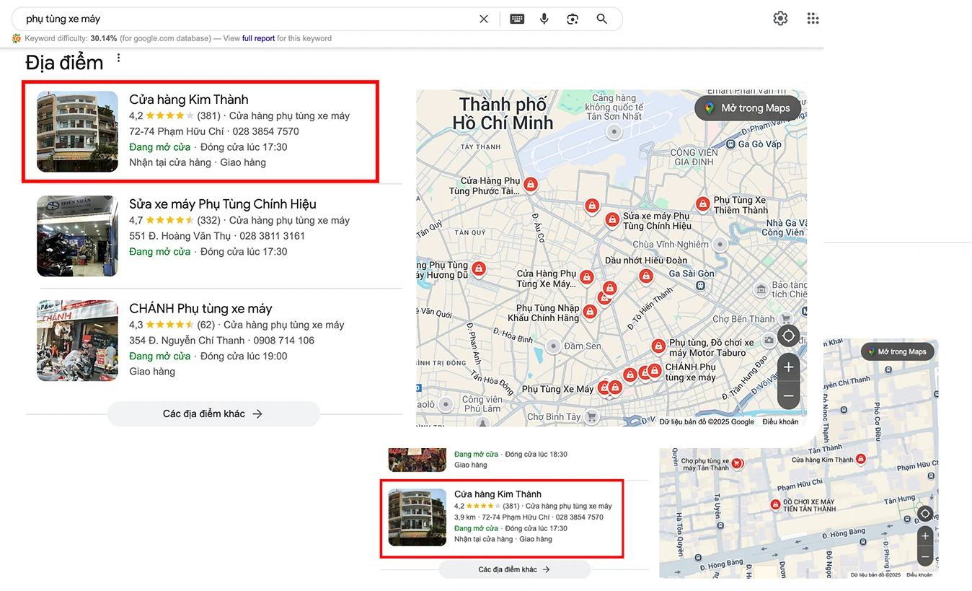Open the three-dot menu beside Địa điểm
972x591 pixels.
tap(119, 58)
